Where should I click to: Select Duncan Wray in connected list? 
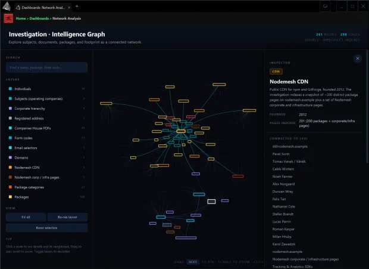click(x=283, y=191)
